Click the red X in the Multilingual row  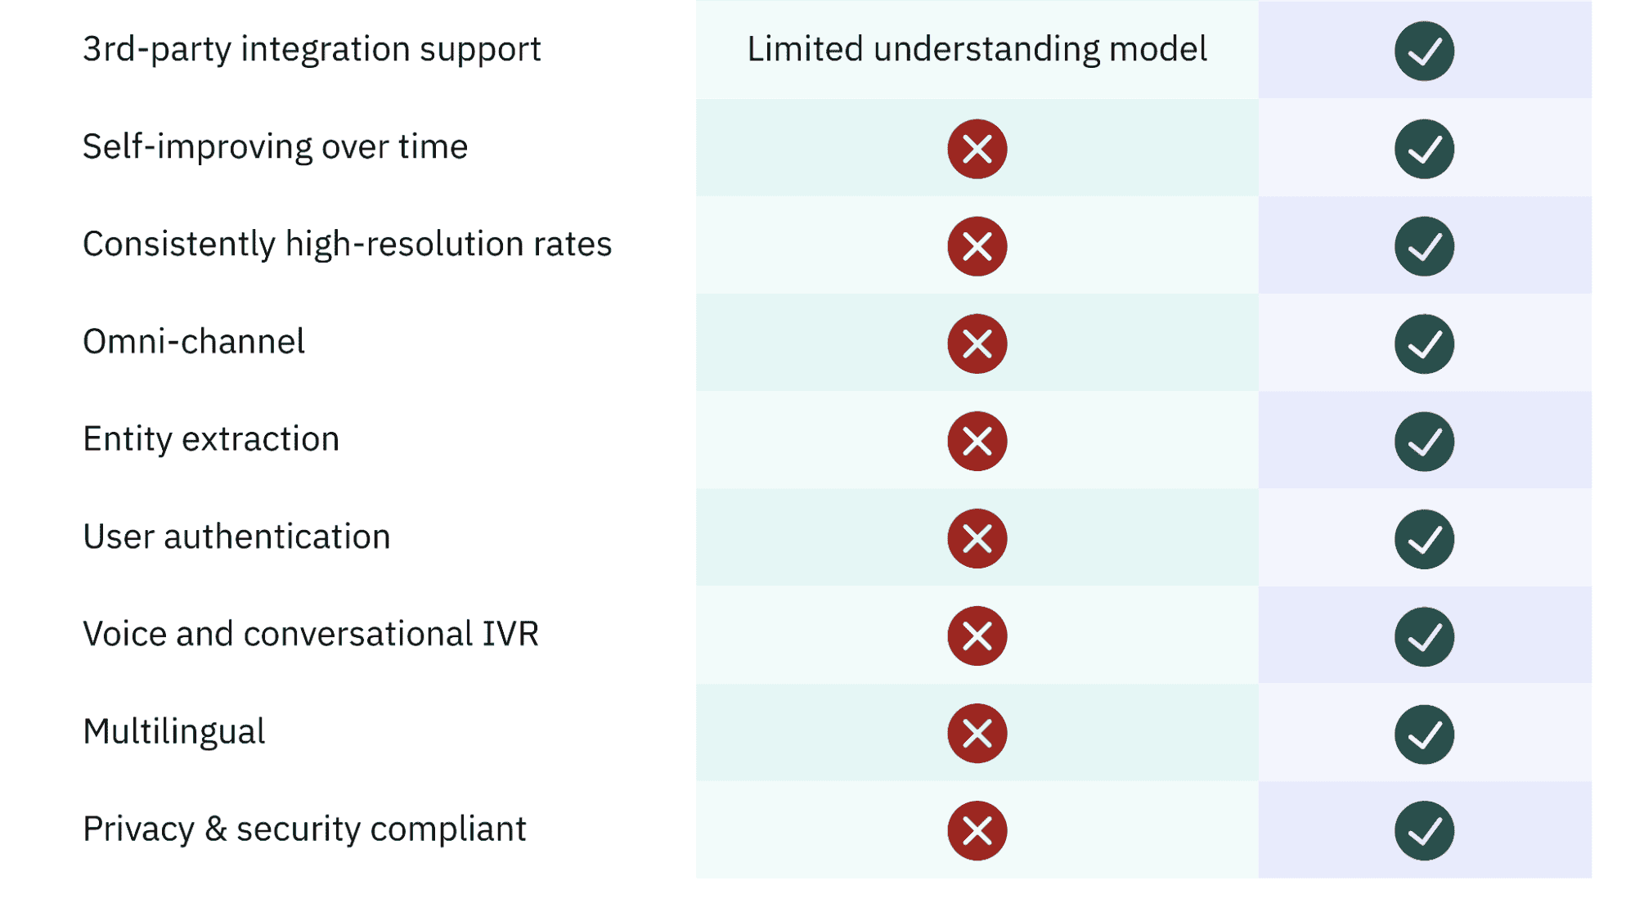[x=977, y=733]
